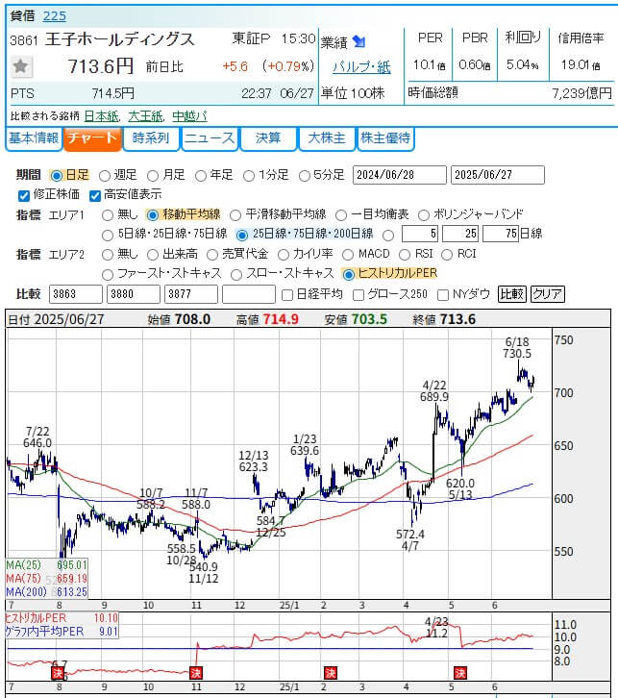
Task: Select 無し for indicator area 1
Action: [108, 215]
